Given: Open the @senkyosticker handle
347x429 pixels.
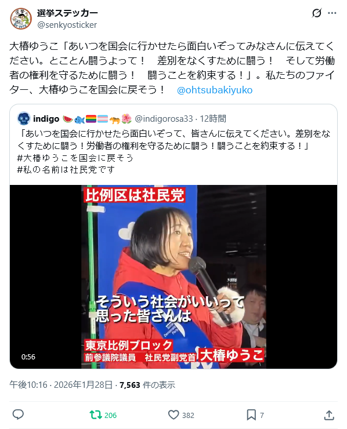Looking at the screenshot, I should (x=67, y=25).
